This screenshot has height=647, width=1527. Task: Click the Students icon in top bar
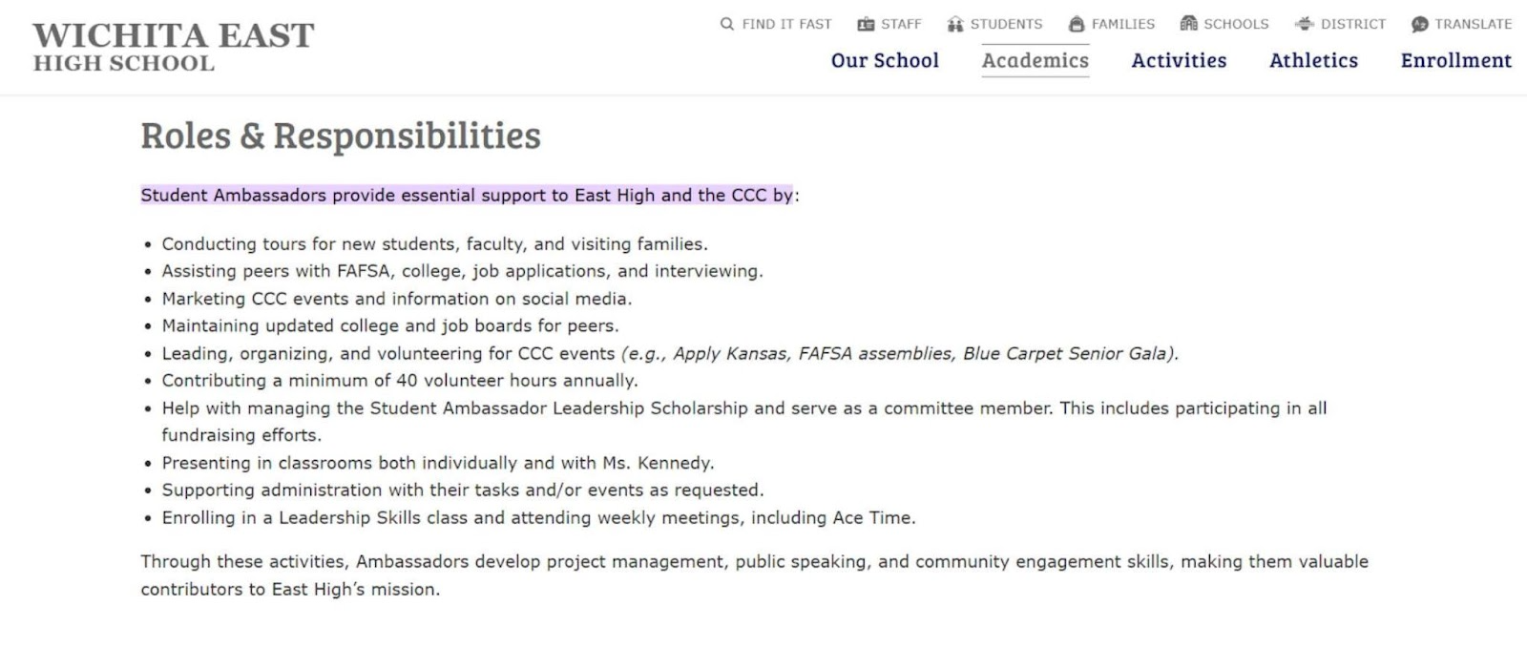[x=955, y=24]
